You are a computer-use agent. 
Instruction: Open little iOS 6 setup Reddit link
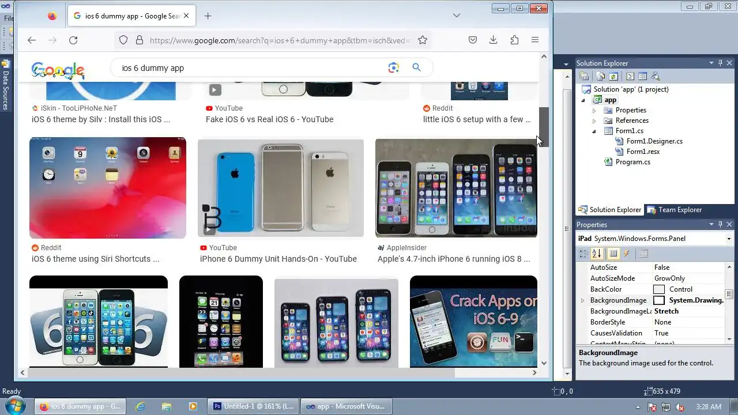477,119
